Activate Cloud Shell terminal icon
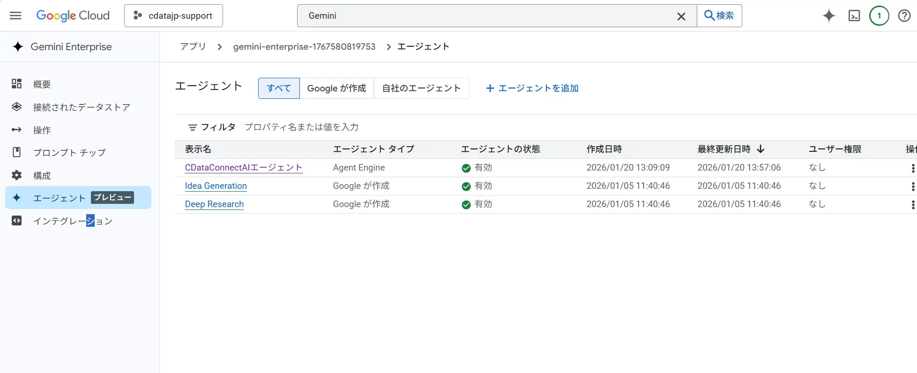This screenshot has height=373, width=917. tap(854, 16)
